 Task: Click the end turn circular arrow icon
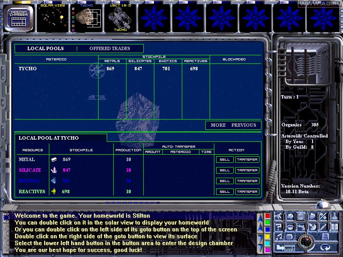point(325,248)
